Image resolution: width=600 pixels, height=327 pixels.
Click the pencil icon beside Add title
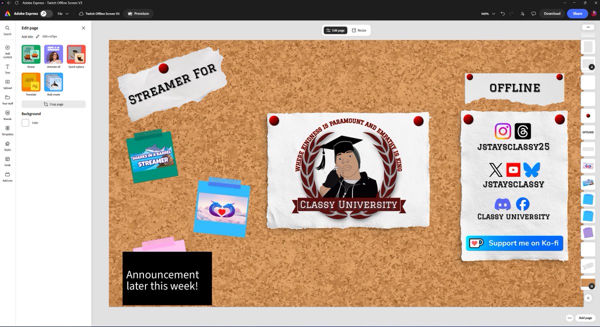pos(37,36)
